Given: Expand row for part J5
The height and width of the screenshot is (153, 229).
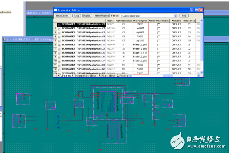Looking at the screenshot, I should (59, 54).
